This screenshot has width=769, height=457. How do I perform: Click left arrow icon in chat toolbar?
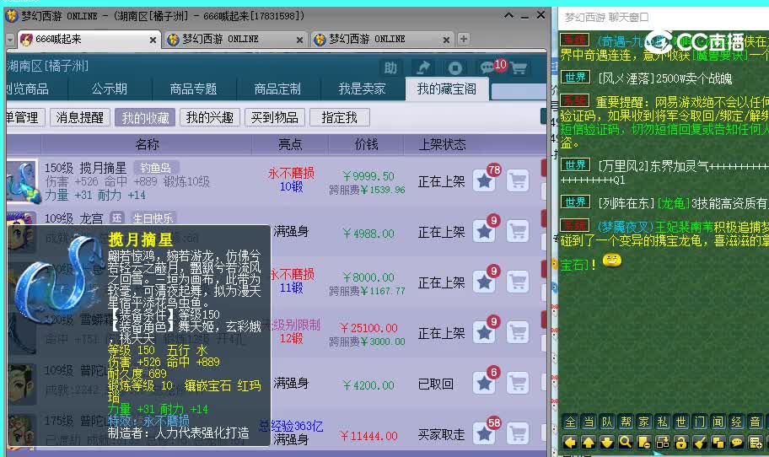point(570,443)
